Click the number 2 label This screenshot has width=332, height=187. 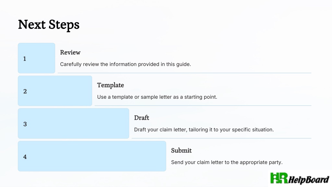(x=25, y=91)
